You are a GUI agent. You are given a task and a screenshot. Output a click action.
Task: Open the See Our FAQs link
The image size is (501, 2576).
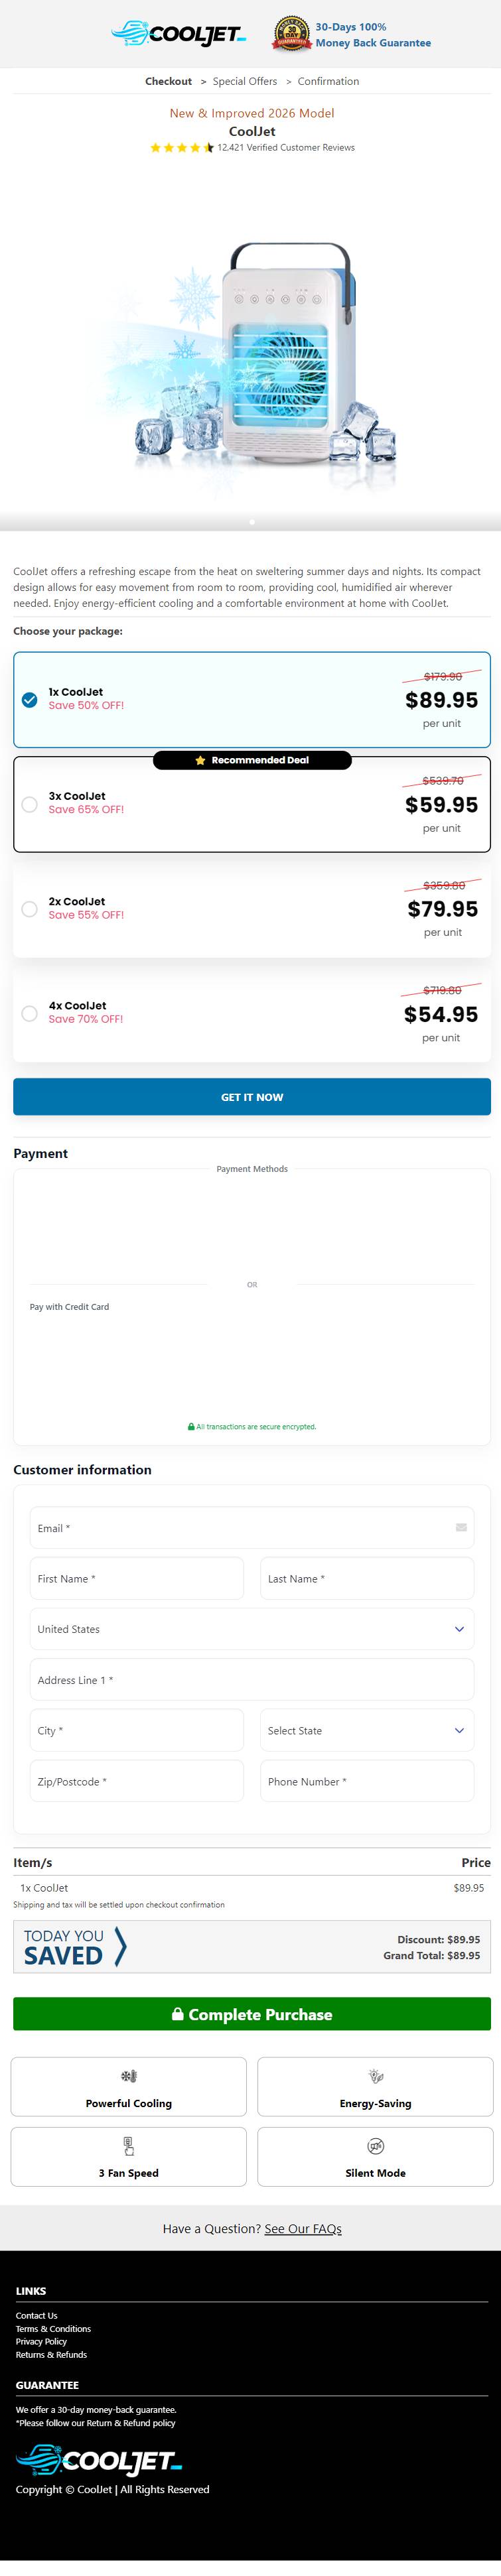303,2228
